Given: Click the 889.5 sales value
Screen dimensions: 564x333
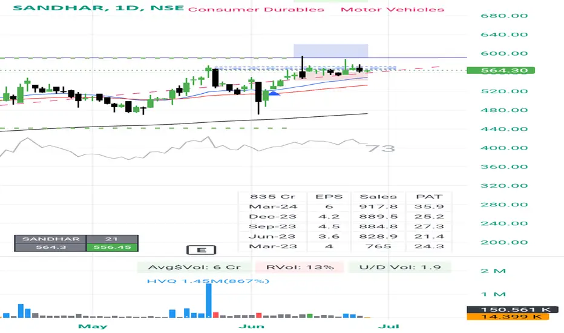Looking at the screenshot, I should 378,217.
